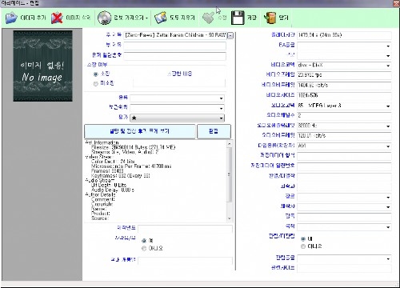The image size is (400, 288).
Task: Expand the 장르 genre dropdown
Action: pos(388,198)
